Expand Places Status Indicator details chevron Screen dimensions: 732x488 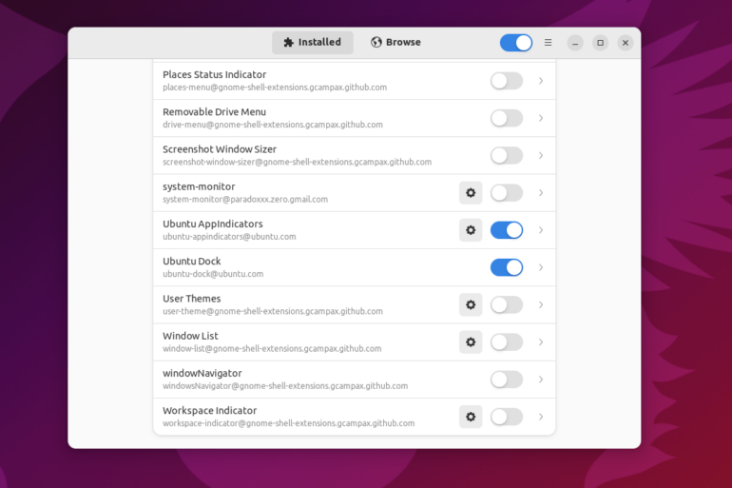(x=541, y=81)
